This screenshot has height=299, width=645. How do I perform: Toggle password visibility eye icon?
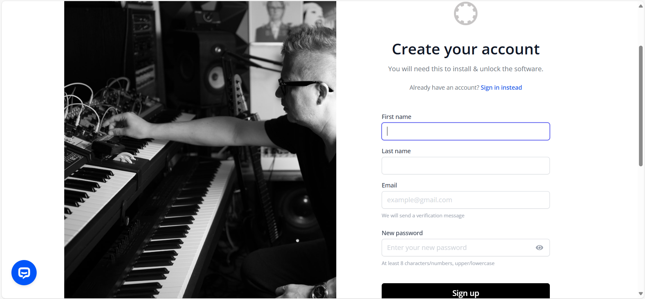point(539,248)
